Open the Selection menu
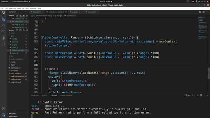Screen dimensions: 210x118 12,8
